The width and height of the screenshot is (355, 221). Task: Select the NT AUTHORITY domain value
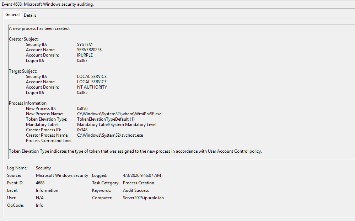(x=92, y=87)
